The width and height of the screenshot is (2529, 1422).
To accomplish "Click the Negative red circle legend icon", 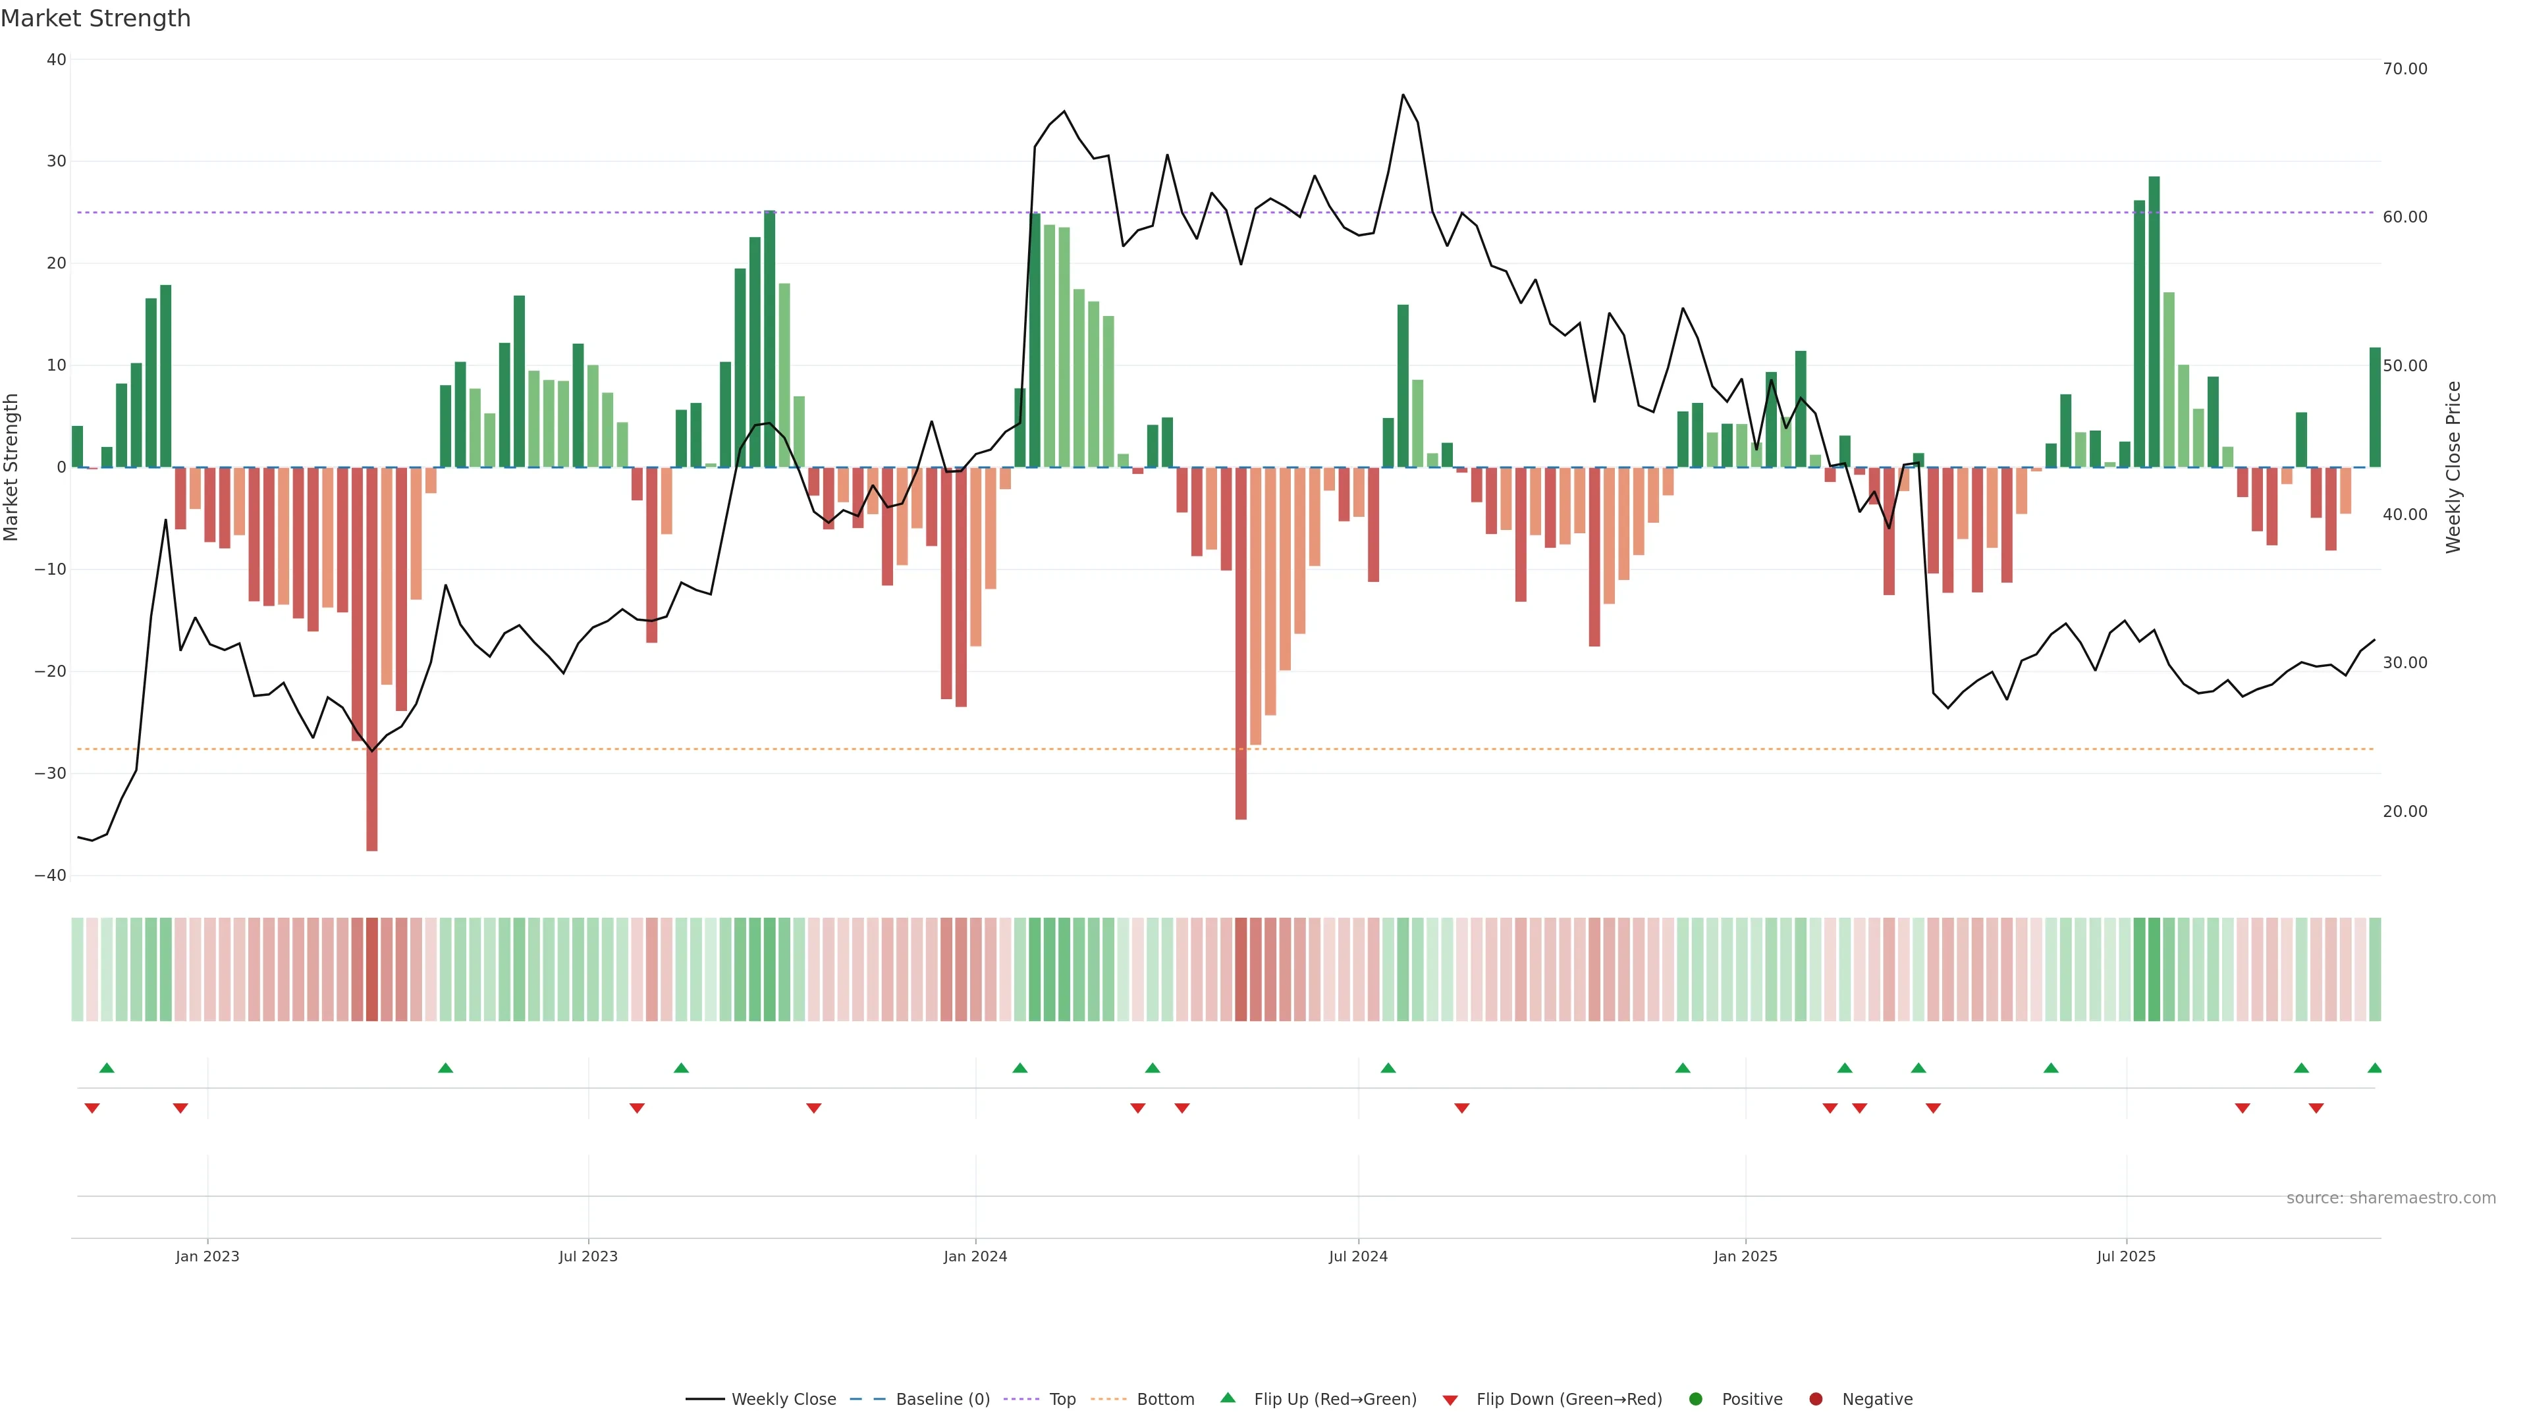I will coord(1815,1400).
